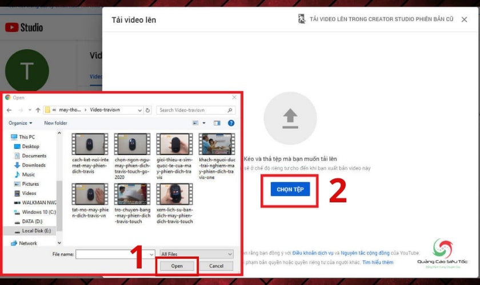Screen dimensions: 480x285
Task: Click the Cancel button
Action: (x=216, y=266)
